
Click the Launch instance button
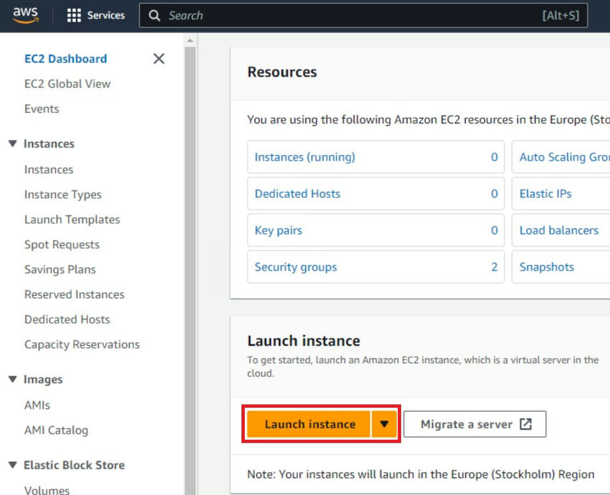[x=310, y=423]
